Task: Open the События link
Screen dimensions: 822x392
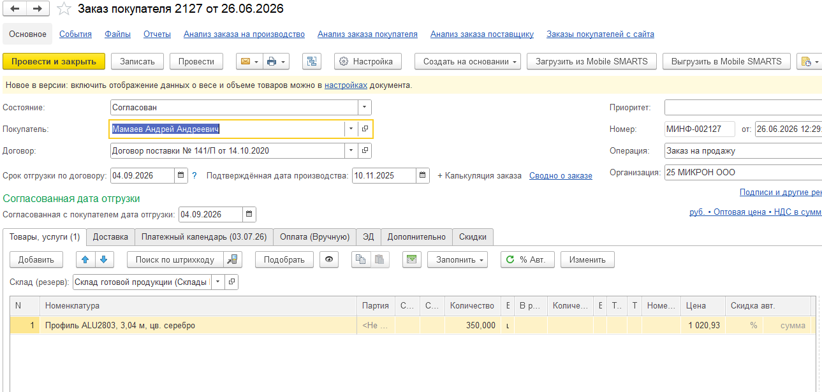Action: [75, 34]
